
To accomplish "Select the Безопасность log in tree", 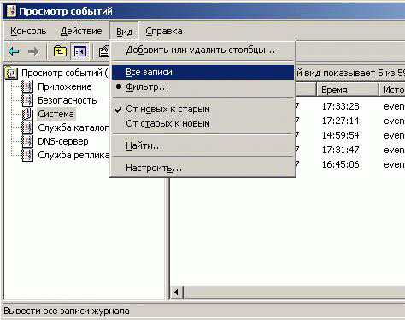I will pyautogui.click(x=67, y=100).
